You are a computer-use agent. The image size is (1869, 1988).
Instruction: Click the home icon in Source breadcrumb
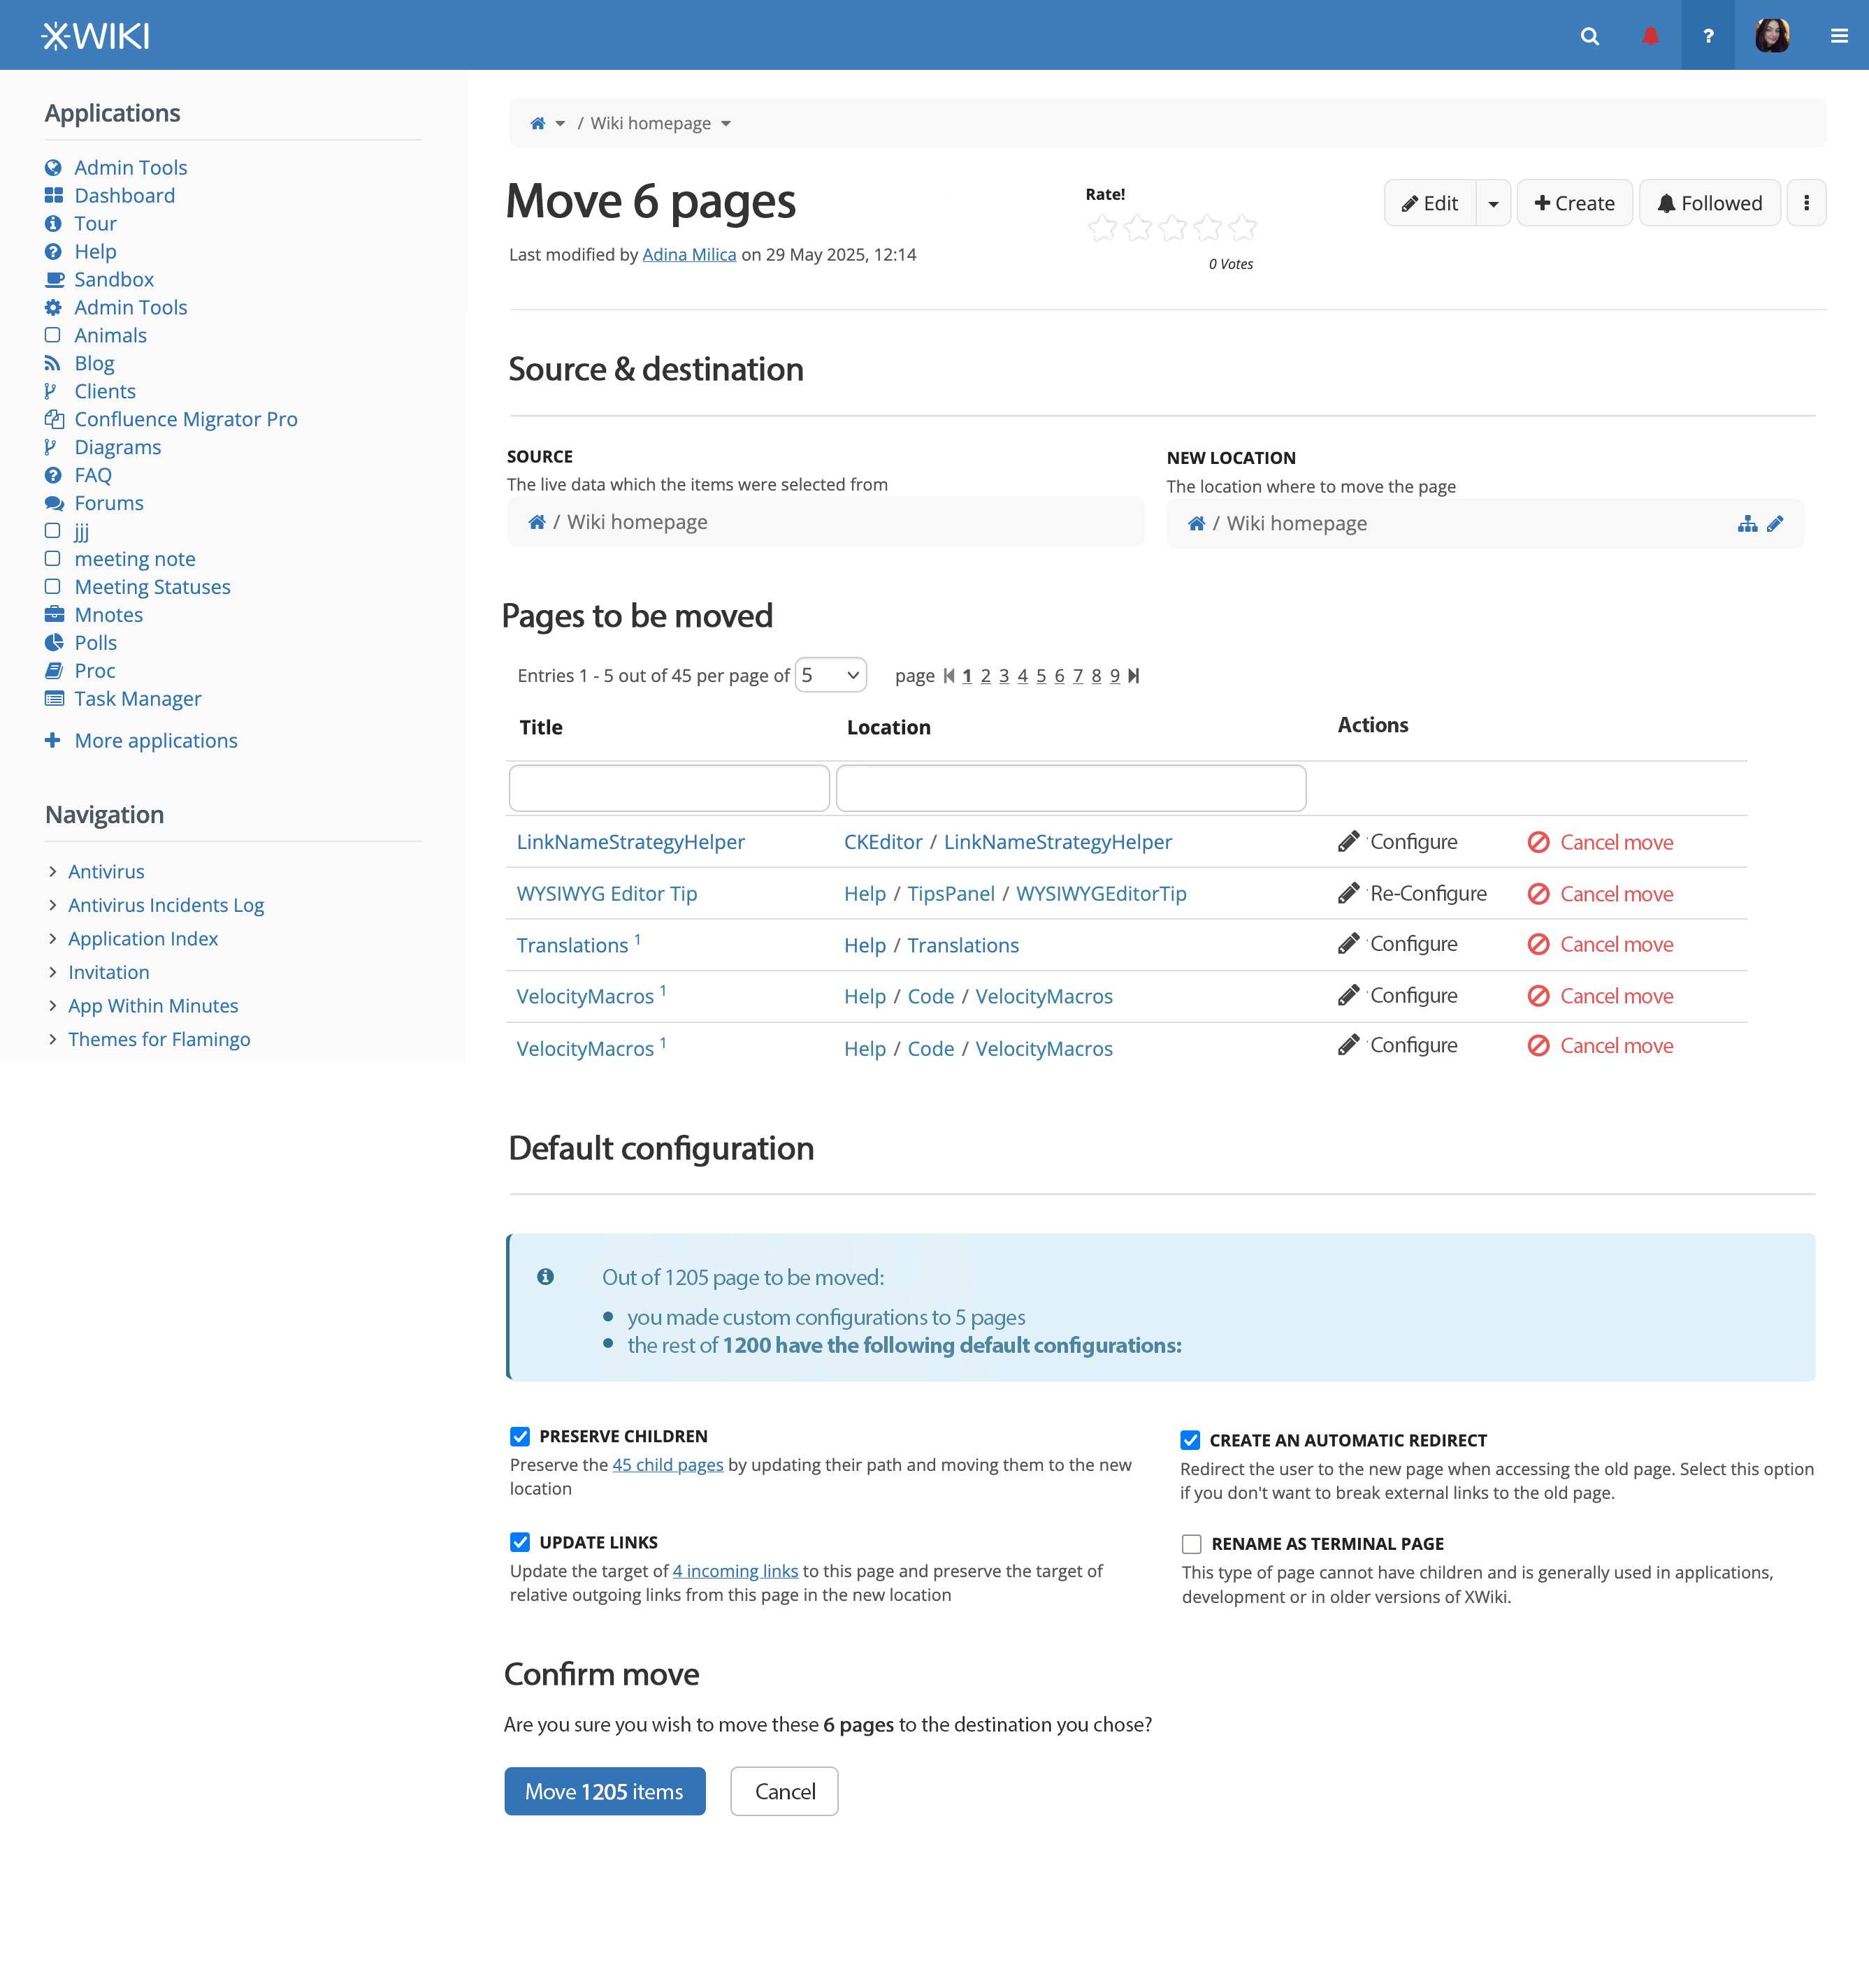tap(537, 522)
